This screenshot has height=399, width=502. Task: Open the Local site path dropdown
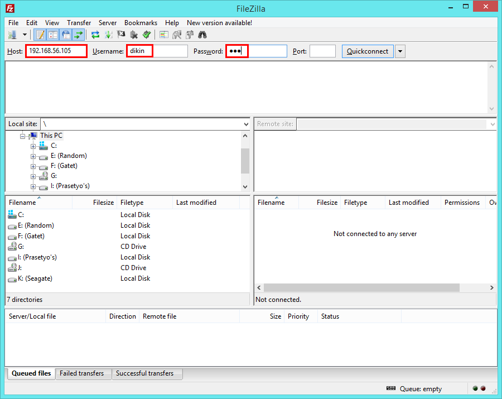pyautogui.click(x=246, y=124)
